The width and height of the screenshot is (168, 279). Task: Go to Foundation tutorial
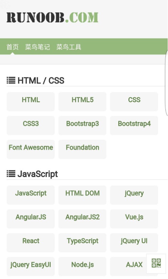(x=82, y=149)
